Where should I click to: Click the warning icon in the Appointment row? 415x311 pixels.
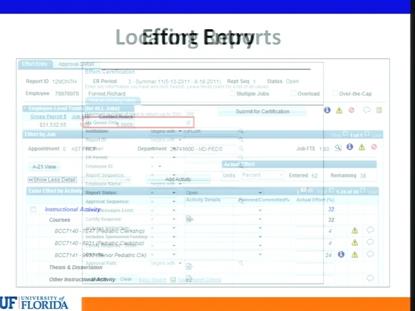pyautogui.click(x=362, y=147)
